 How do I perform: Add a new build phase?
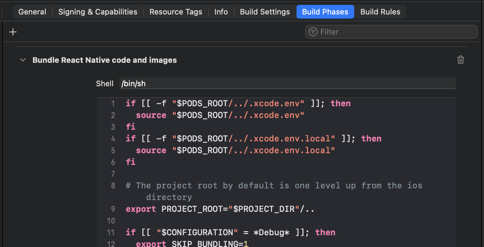click(x=13, y=32)
